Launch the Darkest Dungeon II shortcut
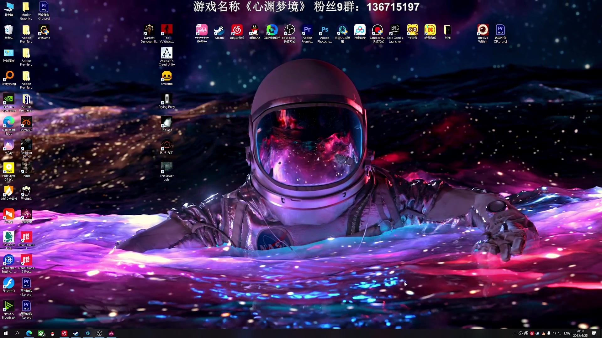The width and height of the screenshot is (602, 338). [149, 34]
